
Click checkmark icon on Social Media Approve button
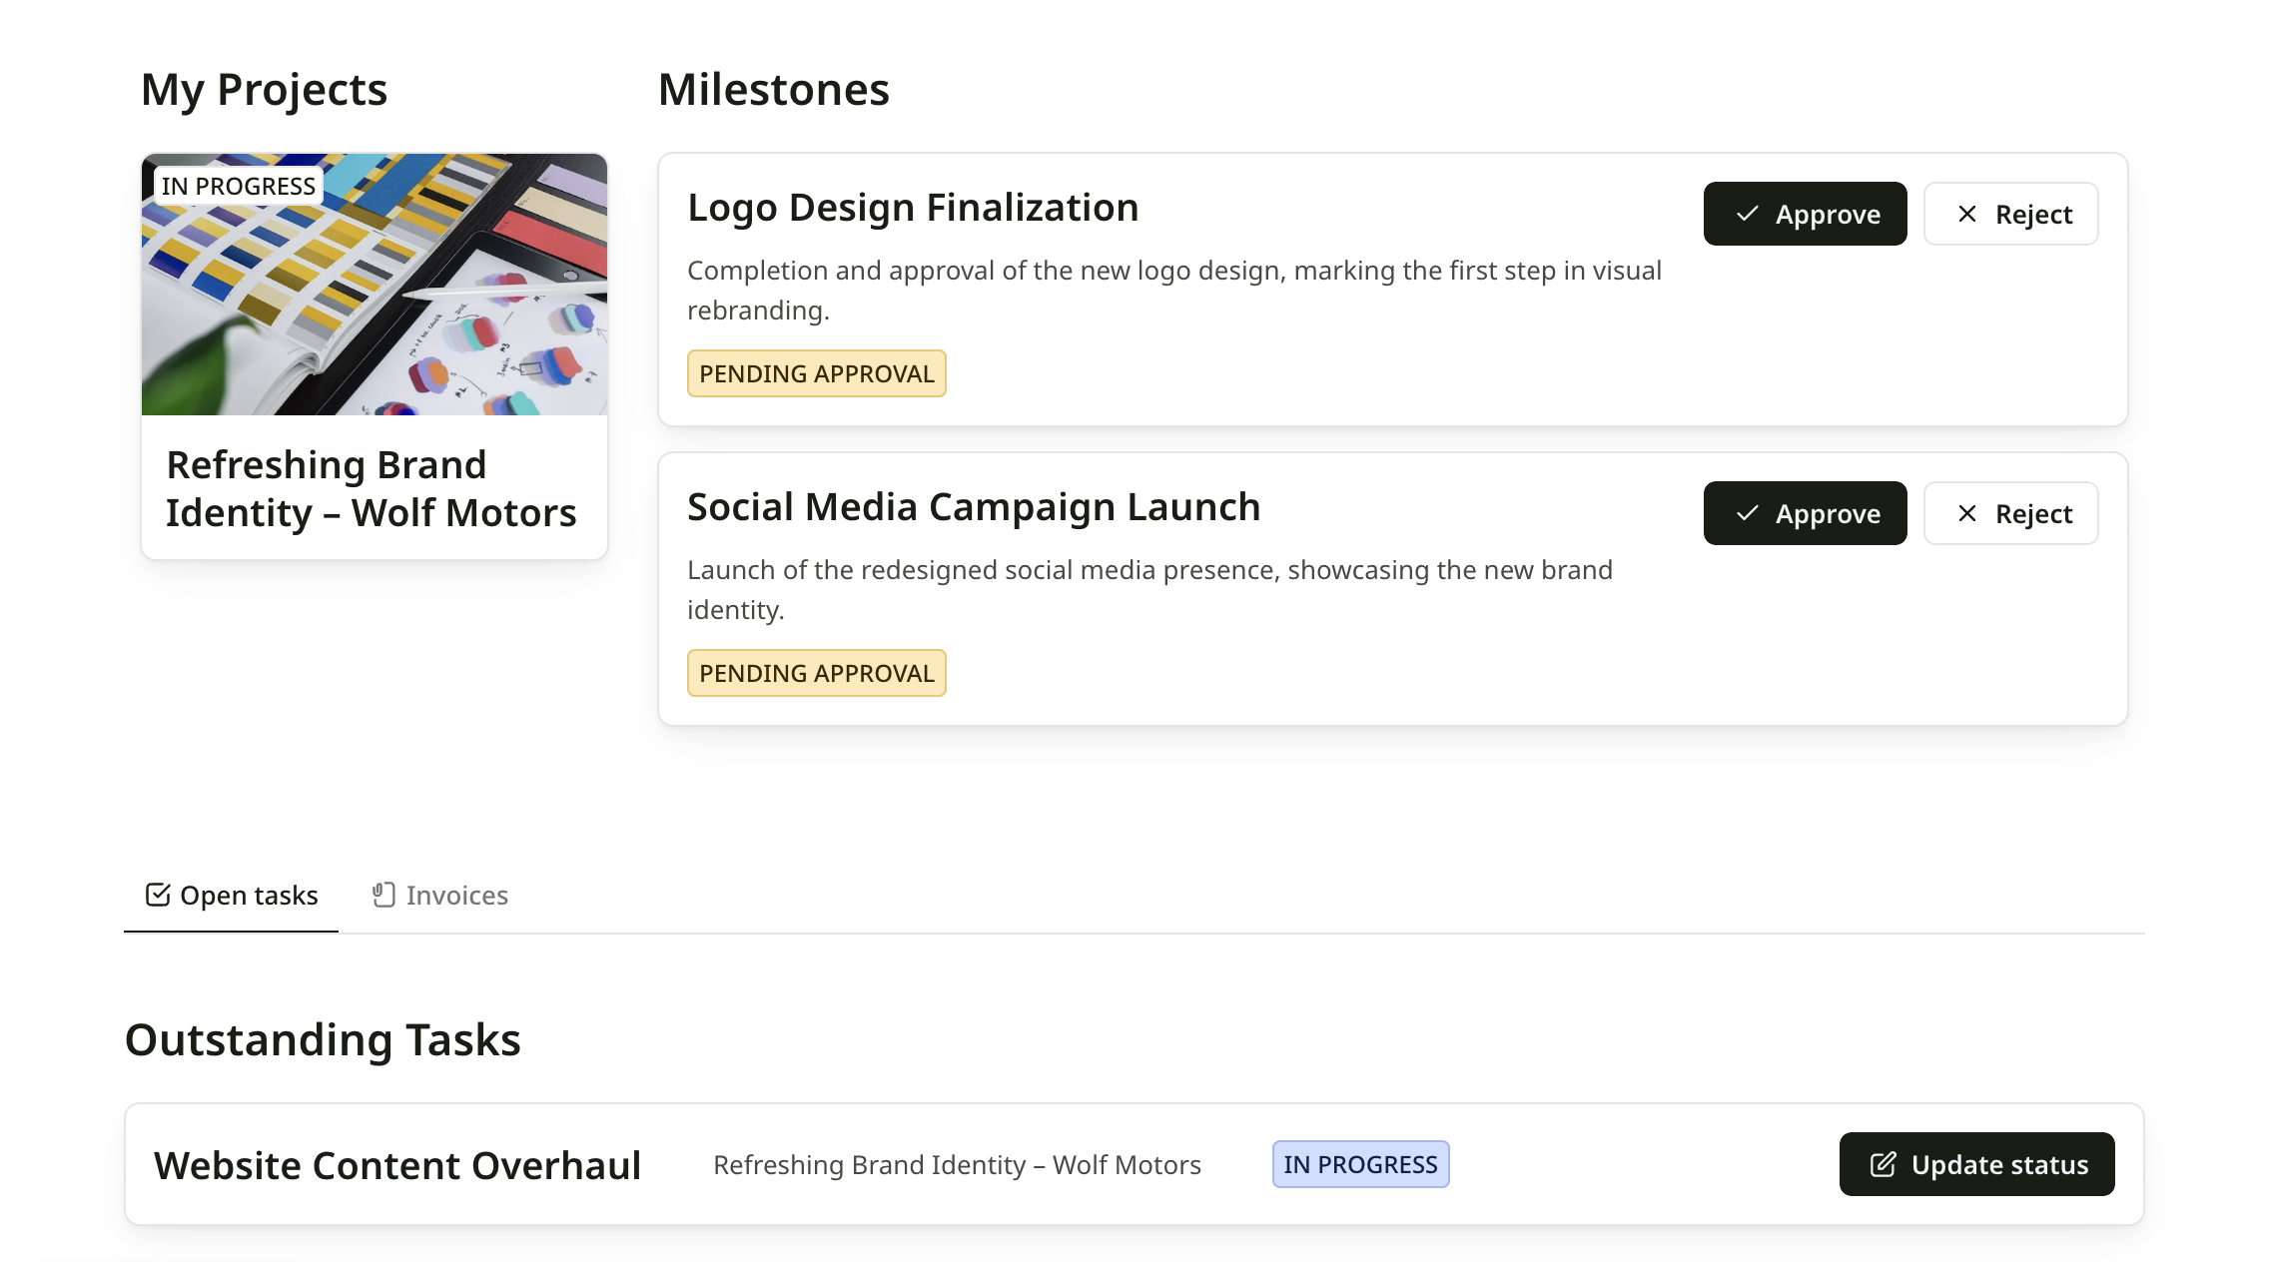tap(1747, 513)
